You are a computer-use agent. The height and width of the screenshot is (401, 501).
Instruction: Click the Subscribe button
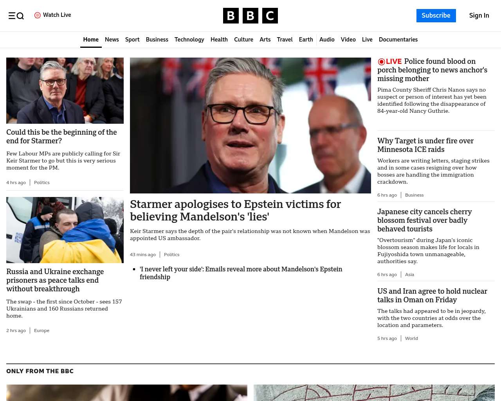tap(436, 16)
